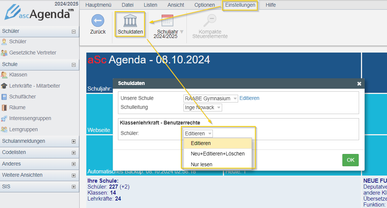Click Schüler count 227 text

click(x=109, y=187)
